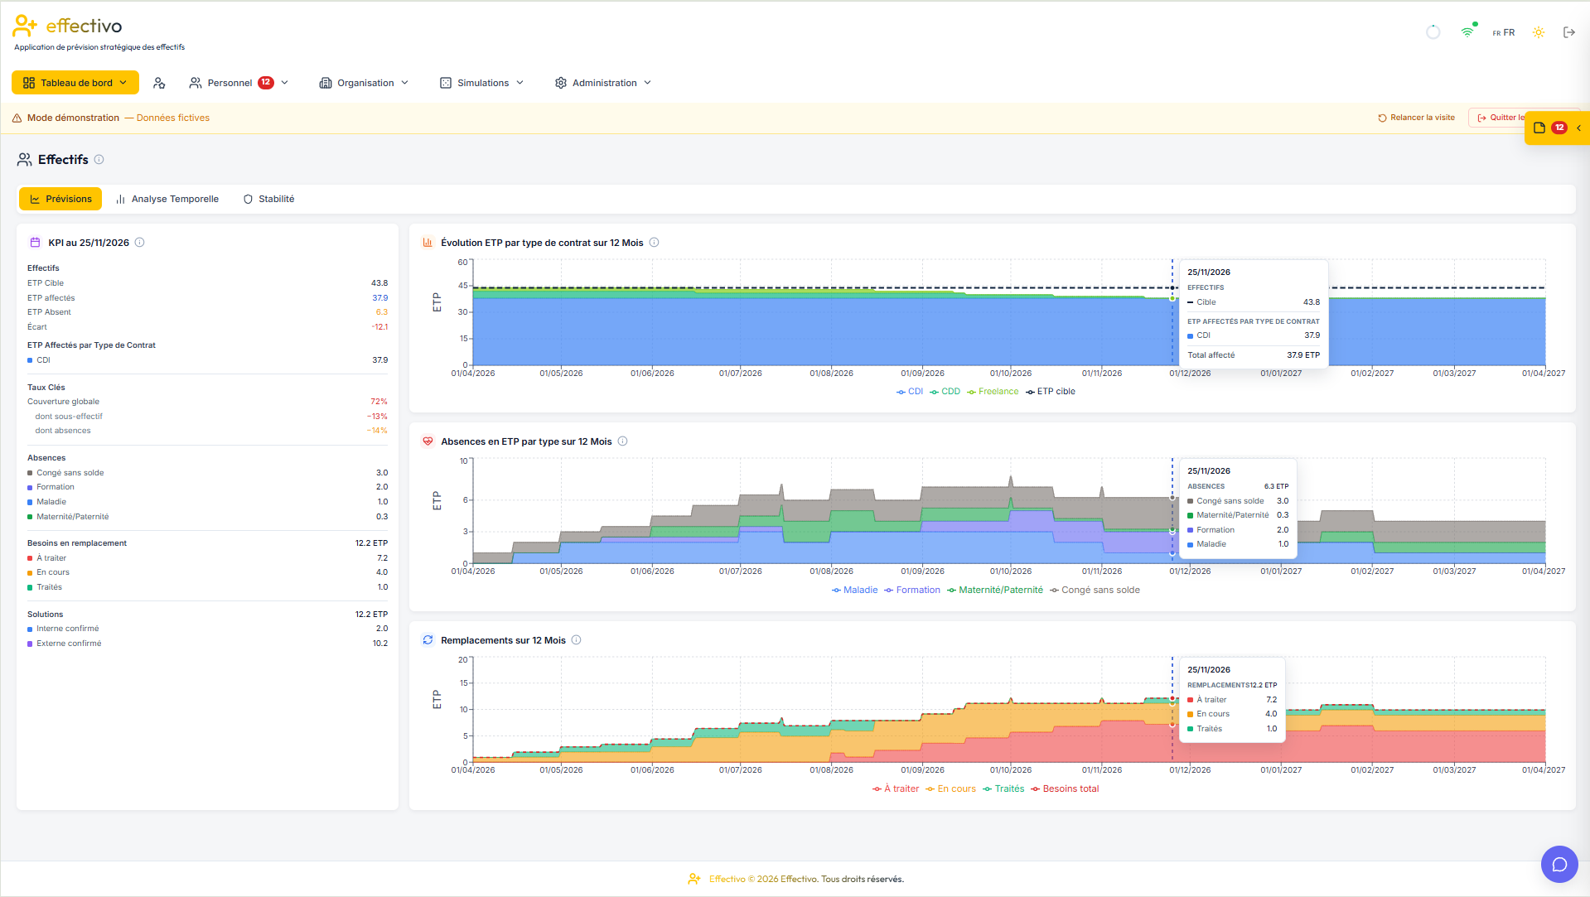Click the green Wi-Fi connection status icon
Screen dimensions: 1590x897
[x=1468, y=31]
